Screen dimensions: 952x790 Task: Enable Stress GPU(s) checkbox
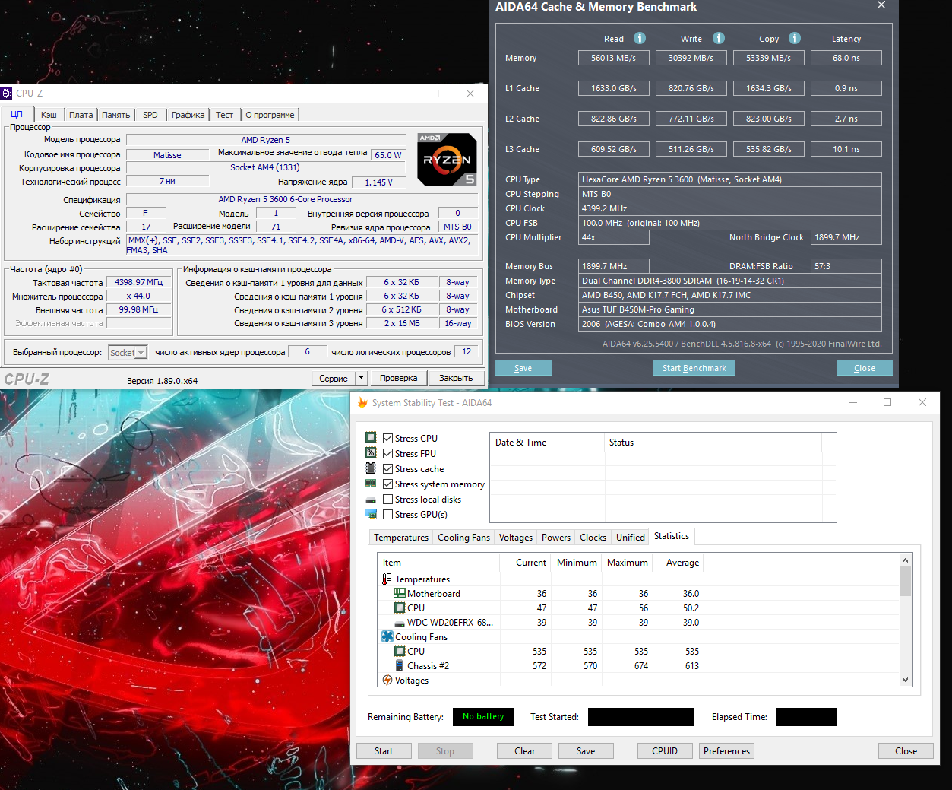(387, 514)
